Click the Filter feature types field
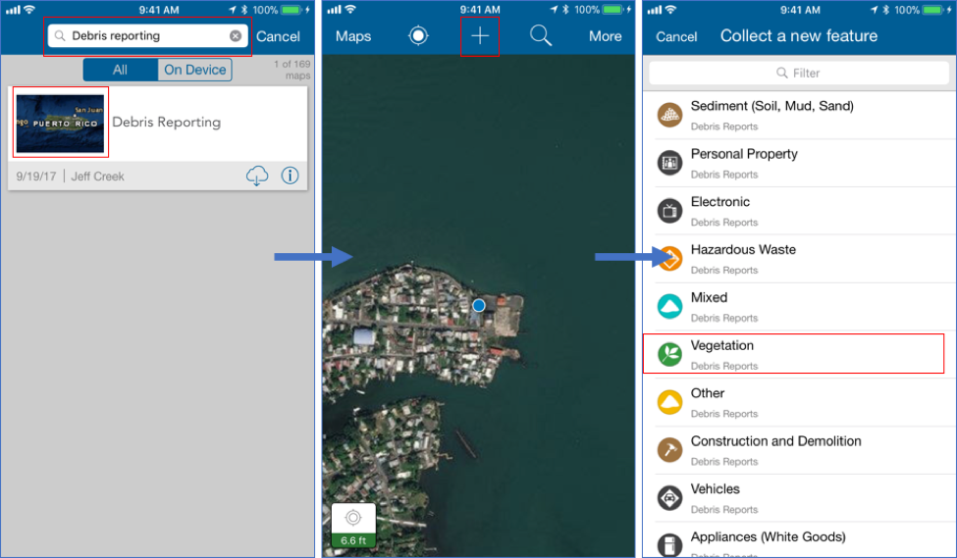 point(798,74)
